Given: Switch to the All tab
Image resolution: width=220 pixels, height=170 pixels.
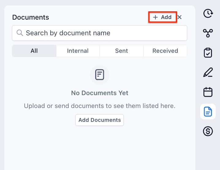Looking at the screenshot, I should (x=34, y=51).
